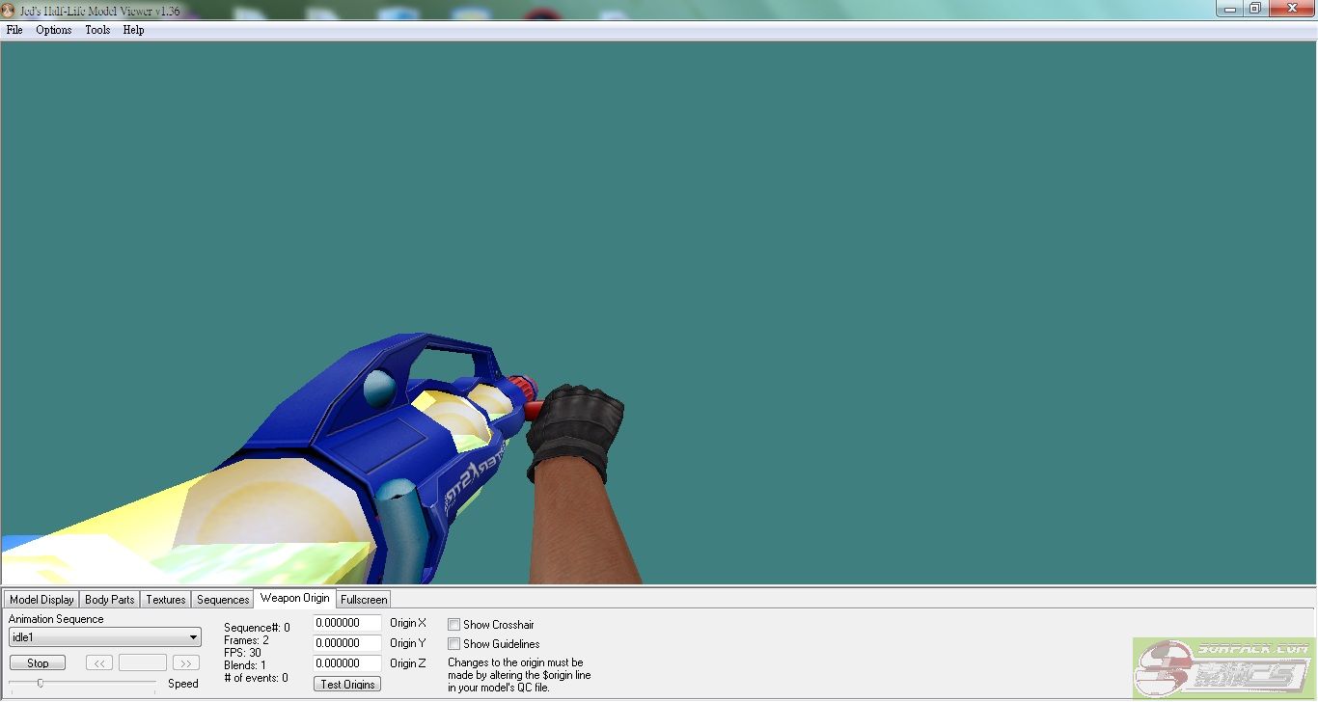Click the Model Viewer app icon in title bar
The image size is (1318, 702).
point(9,11)
